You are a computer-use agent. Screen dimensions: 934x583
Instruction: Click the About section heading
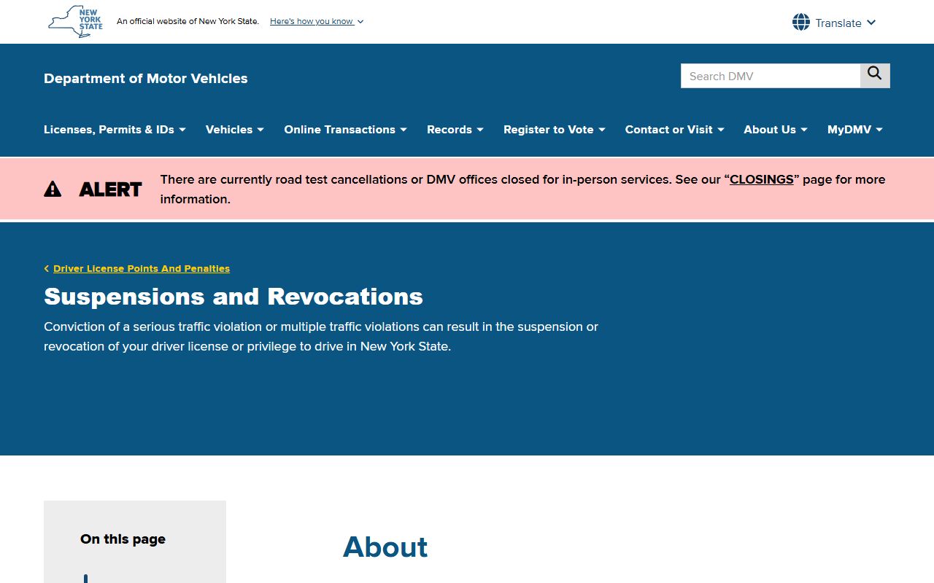(385, 547)
